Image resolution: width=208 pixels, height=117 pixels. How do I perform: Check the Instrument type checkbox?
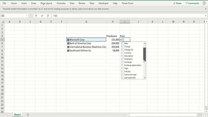click(123, 74)
